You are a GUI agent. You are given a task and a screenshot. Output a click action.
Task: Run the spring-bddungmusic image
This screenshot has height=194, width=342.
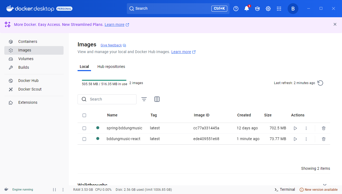tap(295, 128)
